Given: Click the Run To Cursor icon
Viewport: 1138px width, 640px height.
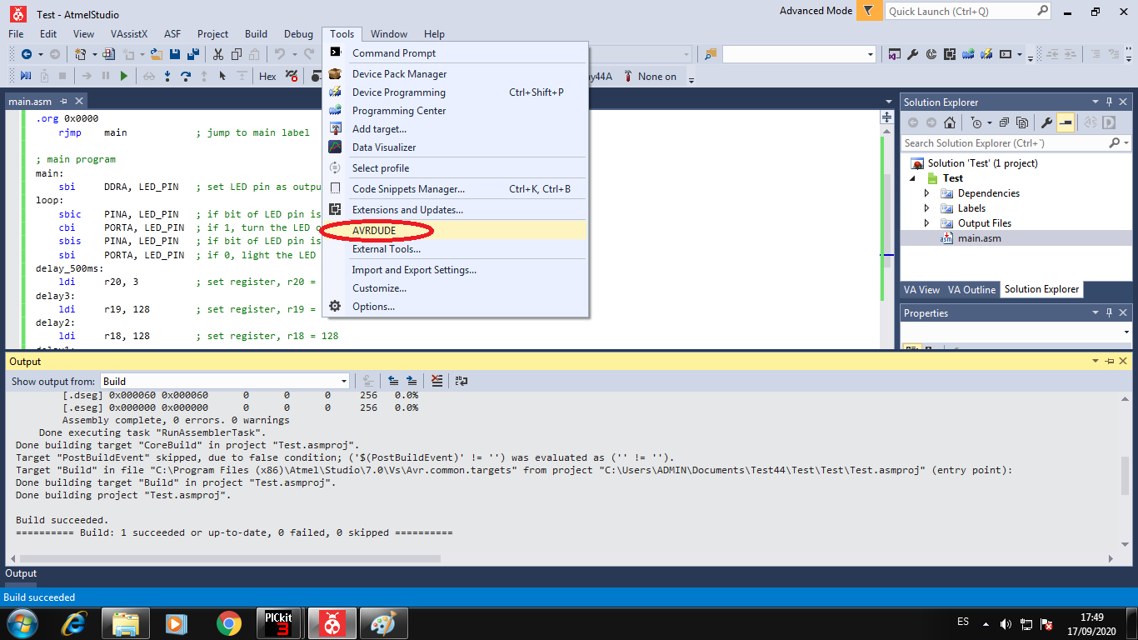Looking at the screenshot, I should 222,76.
